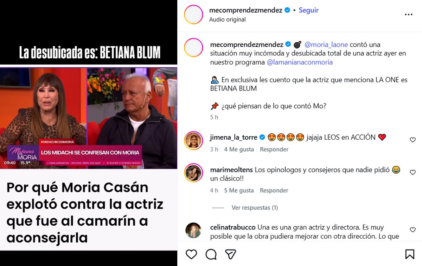Like celinatrabucco's comment
The image size is (422, 266).
tap(413, 230)
